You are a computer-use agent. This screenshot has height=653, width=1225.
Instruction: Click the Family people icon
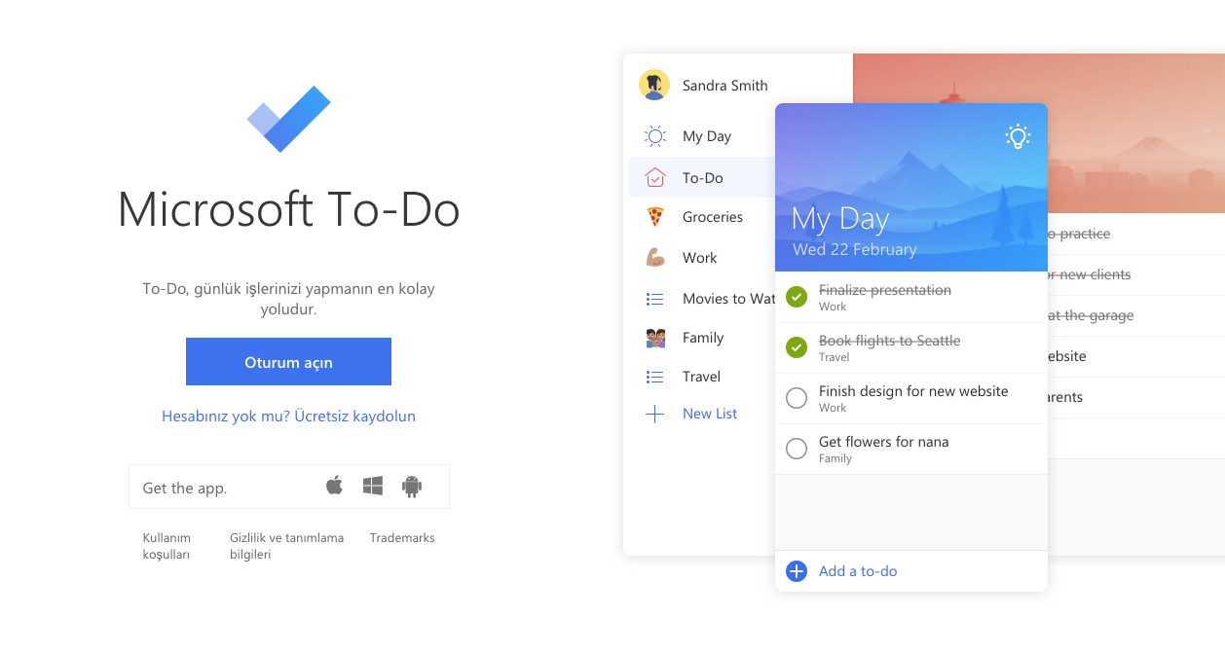pyautogui.click(x=655, y=338)
